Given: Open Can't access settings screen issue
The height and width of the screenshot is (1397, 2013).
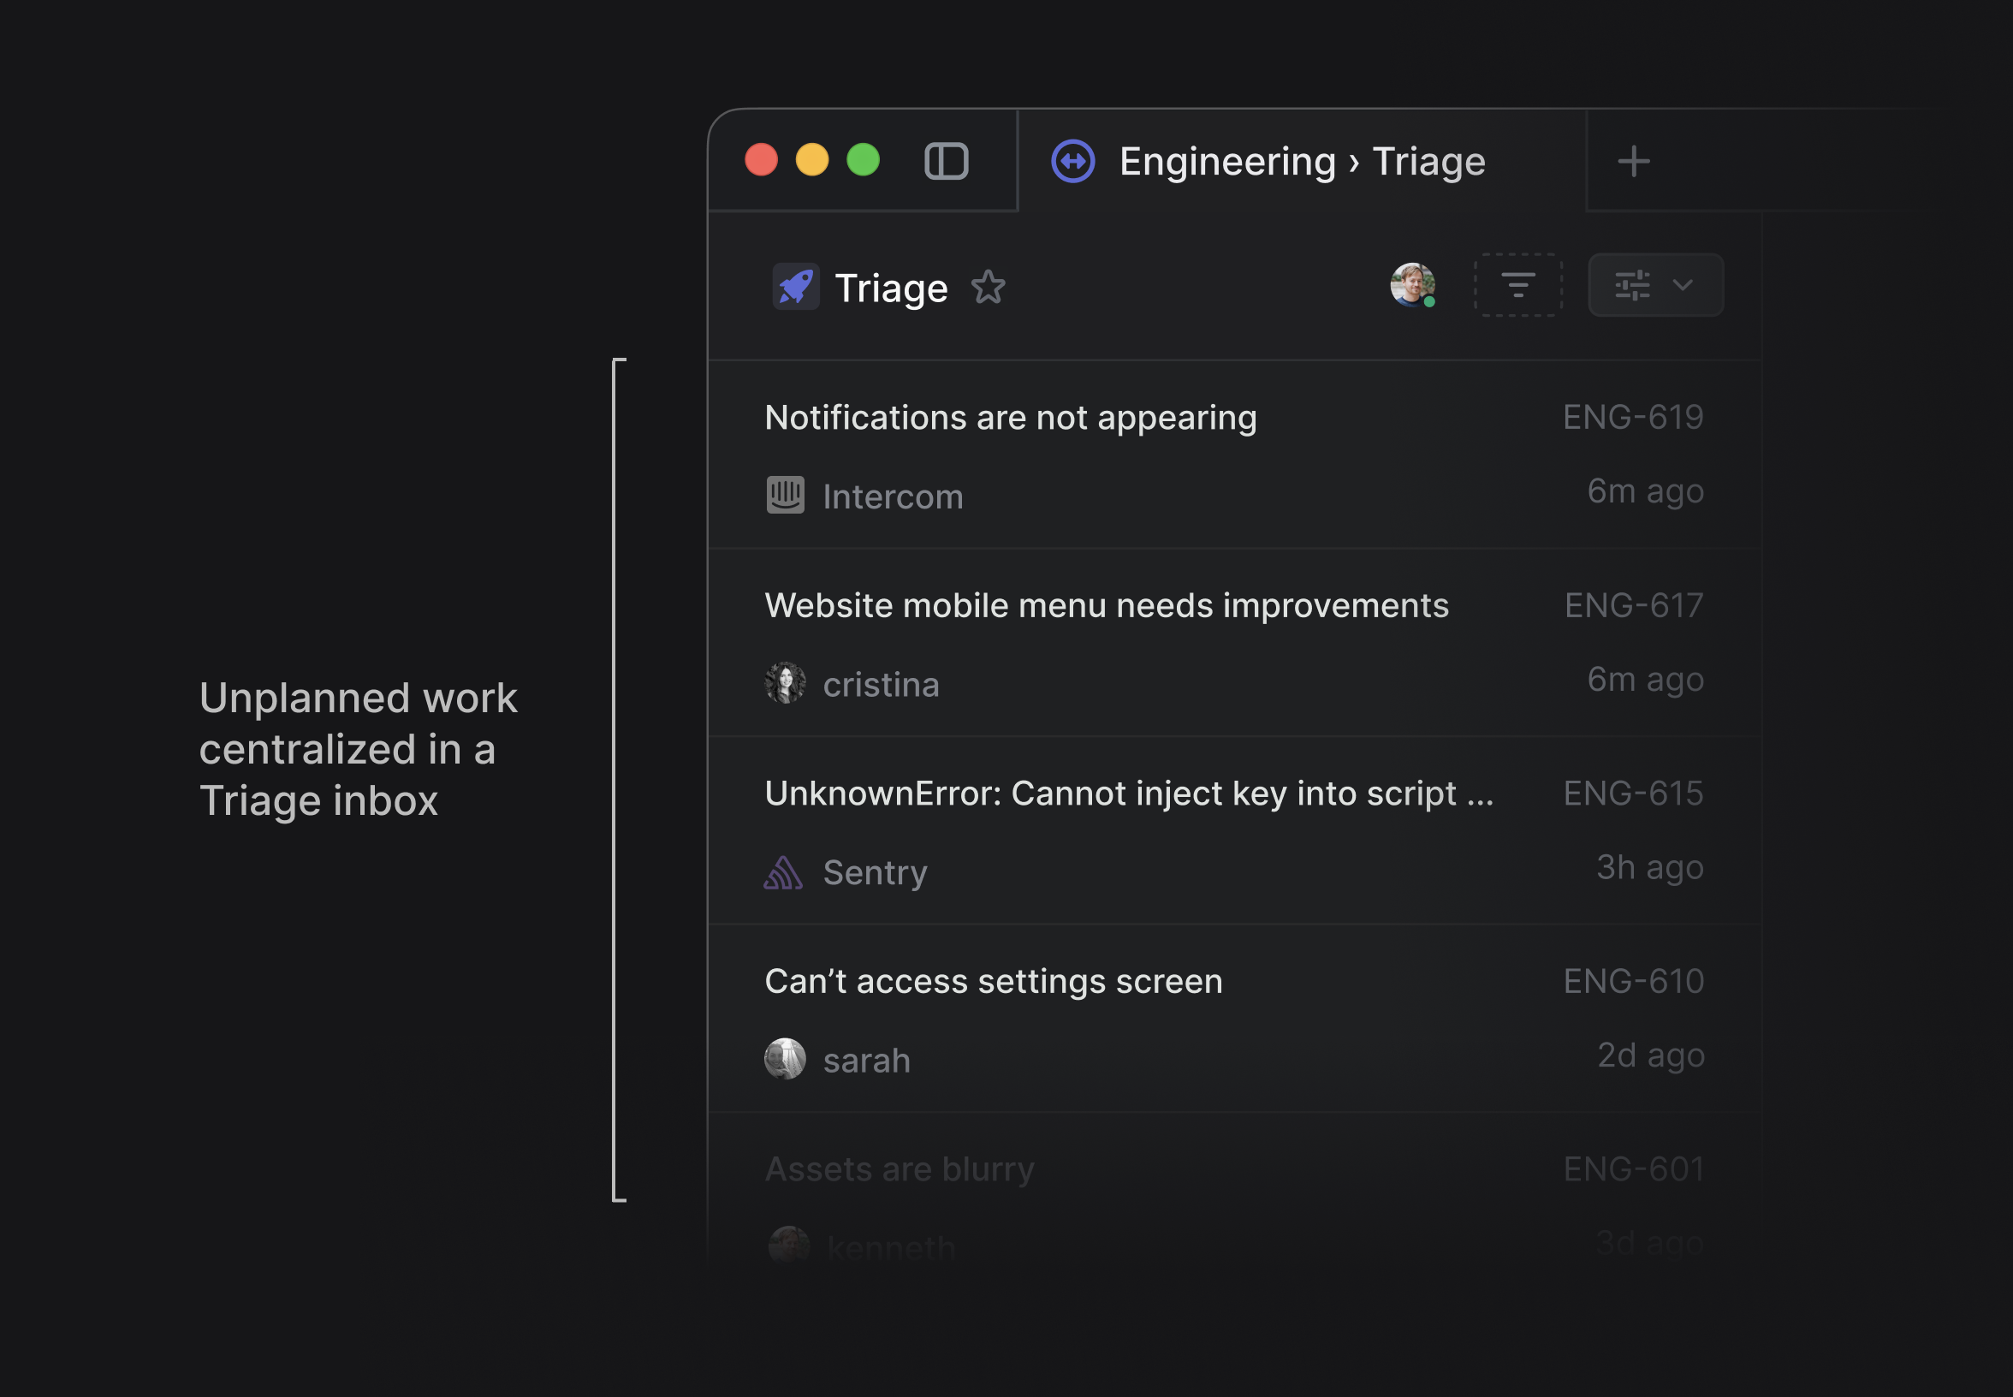Looking at the screenshot, I should pyautogui.click(x=994, y=982).
